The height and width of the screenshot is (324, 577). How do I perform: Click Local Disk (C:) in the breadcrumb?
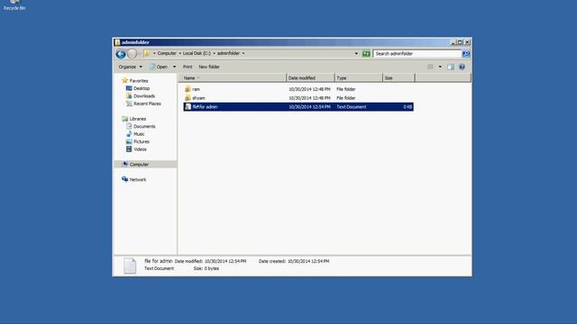(x=197, y=53)
